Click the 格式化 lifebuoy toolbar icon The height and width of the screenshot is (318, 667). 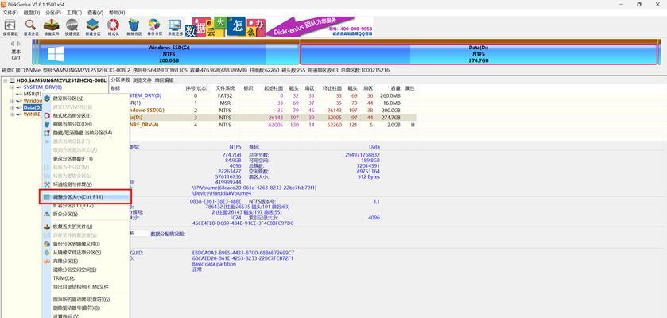point(113,25)
